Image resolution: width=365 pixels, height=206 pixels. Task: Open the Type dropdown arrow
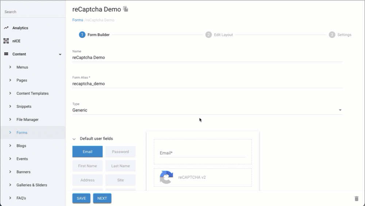(x=340, y=110)
